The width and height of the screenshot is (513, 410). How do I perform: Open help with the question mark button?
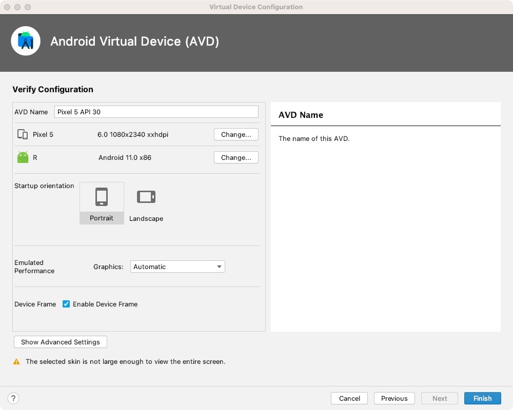click(x=13, y=398)
